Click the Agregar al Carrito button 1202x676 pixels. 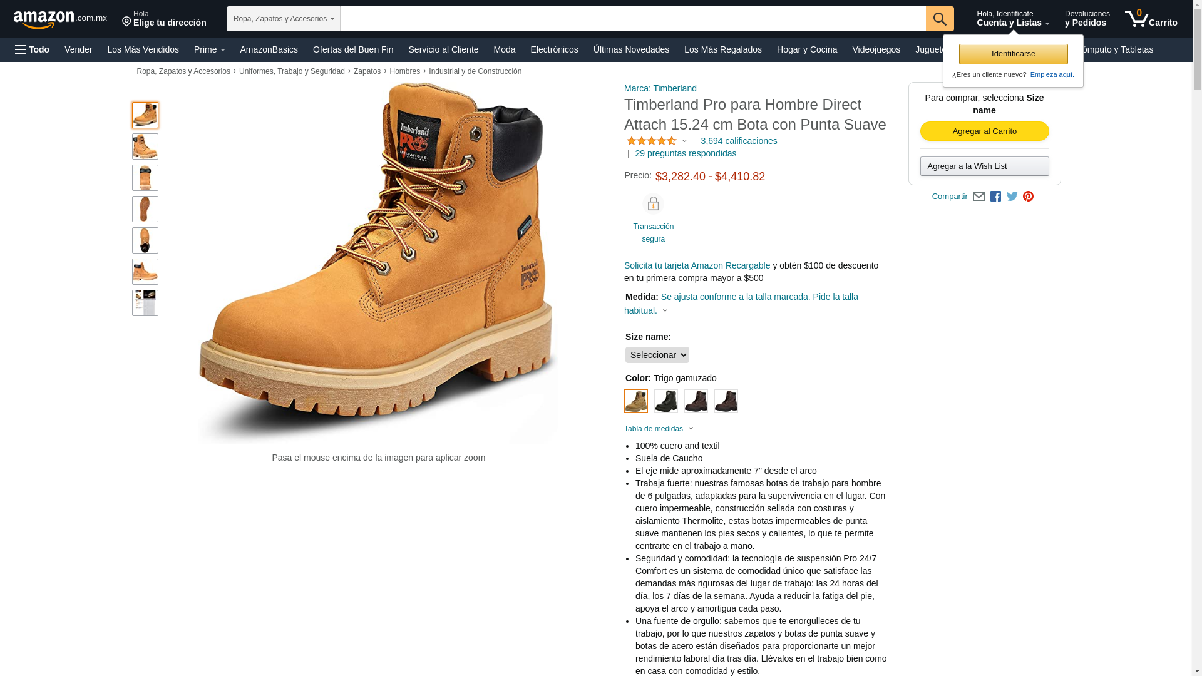click(984, 131)
